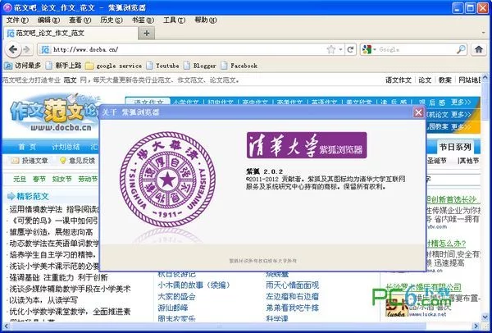Viewport: 492px width, 333px height.
Task: Open the 游仙都峰 article link
Action: click(x=173, y=308)
